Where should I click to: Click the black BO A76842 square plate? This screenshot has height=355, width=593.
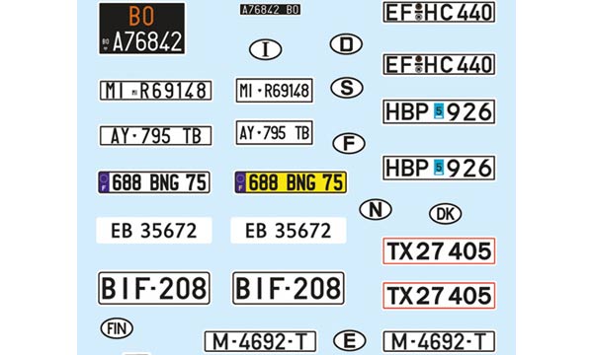point(142,29)
